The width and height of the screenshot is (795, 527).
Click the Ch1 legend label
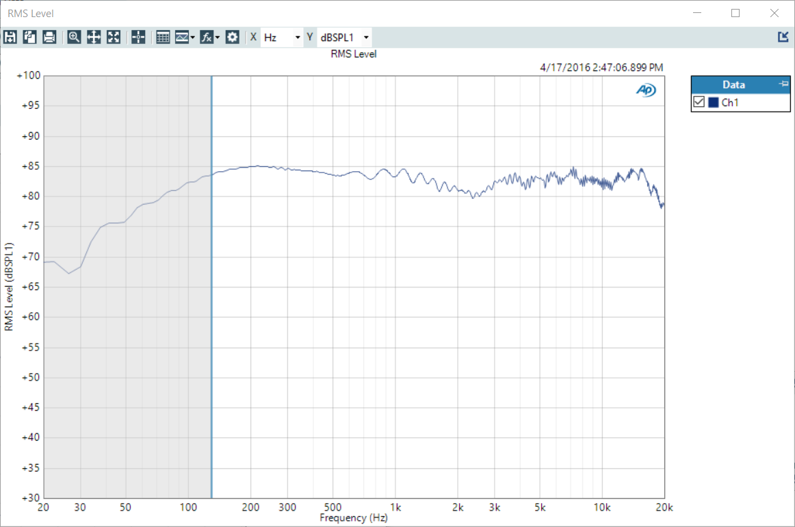(729, 103)
